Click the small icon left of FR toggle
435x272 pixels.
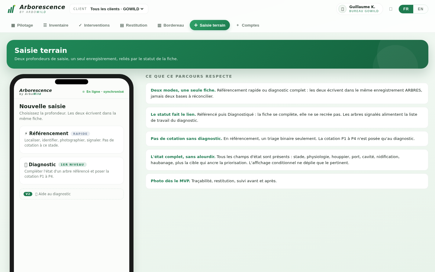tap(391, 9)
